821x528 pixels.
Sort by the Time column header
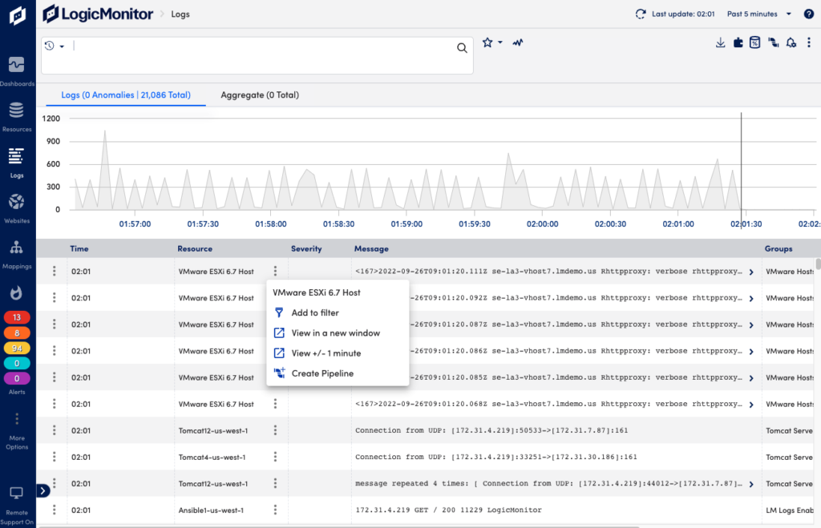[x=79, y=248]
